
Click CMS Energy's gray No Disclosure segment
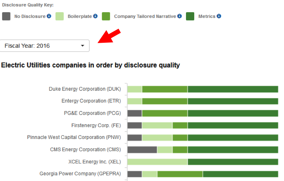pyautogui.click(x=142, y=150)
